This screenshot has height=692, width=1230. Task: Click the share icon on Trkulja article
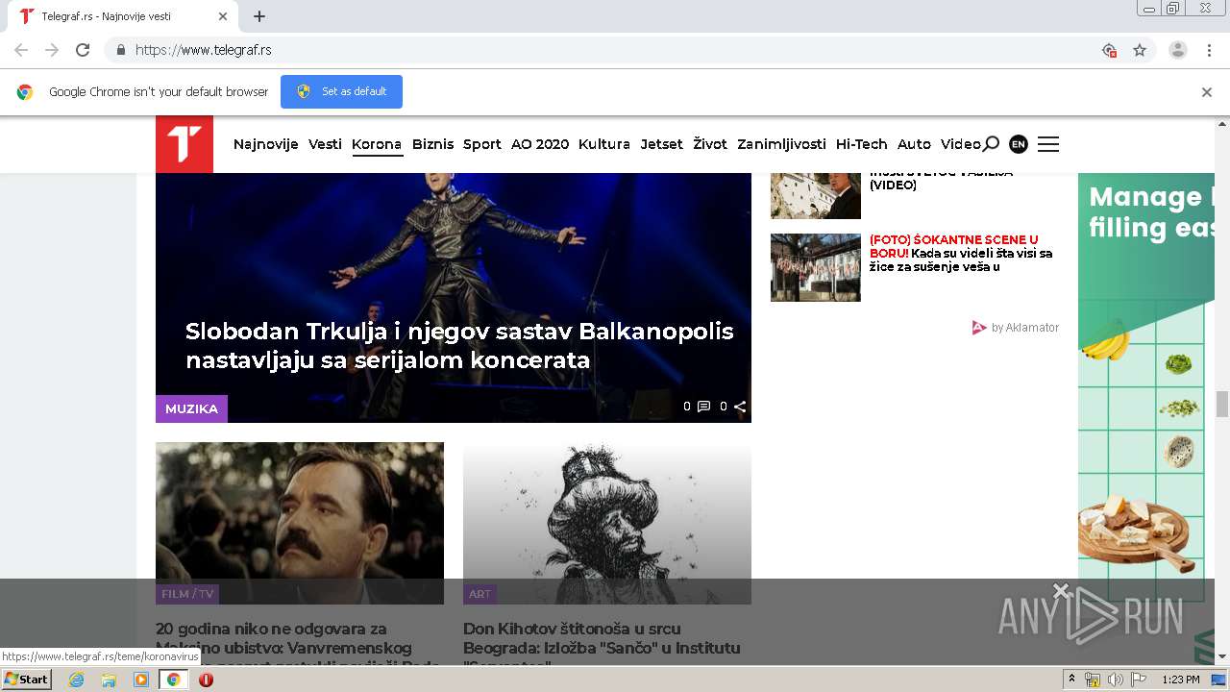(x=740, y=407)
